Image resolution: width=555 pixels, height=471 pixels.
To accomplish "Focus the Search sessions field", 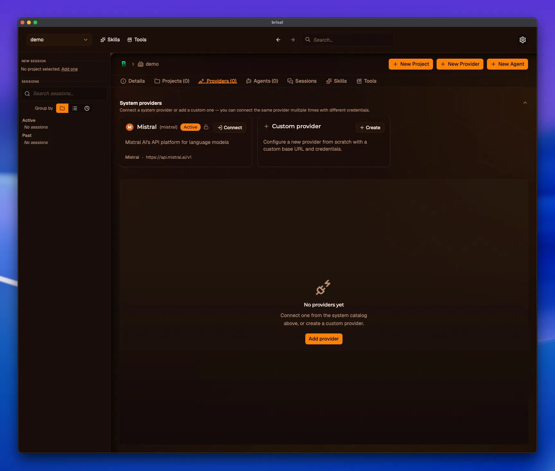I will point(64,94).
